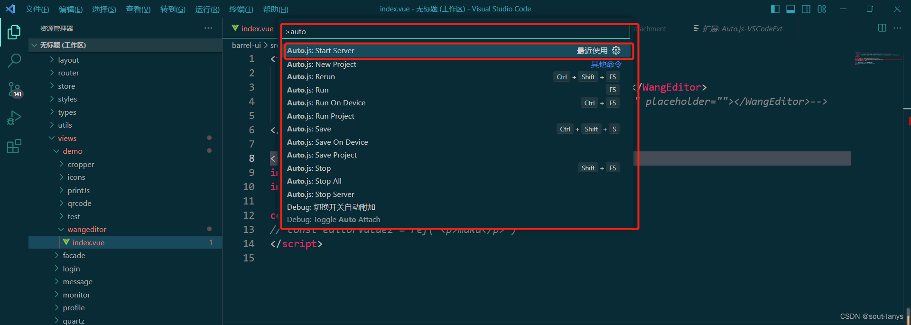
Task: Open the login folder
Action: click(125, 269)
